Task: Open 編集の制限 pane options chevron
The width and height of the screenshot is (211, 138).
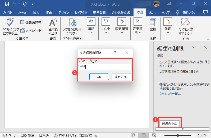Action: pos(194,47)
